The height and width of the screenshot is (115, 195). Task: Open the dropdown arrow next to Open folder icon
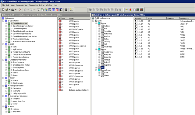pyautogui.click(x=9, y=10)
